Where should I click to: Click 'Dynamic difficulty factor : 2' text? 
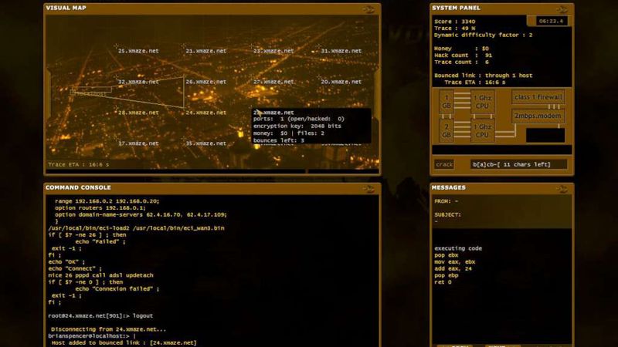484,35
